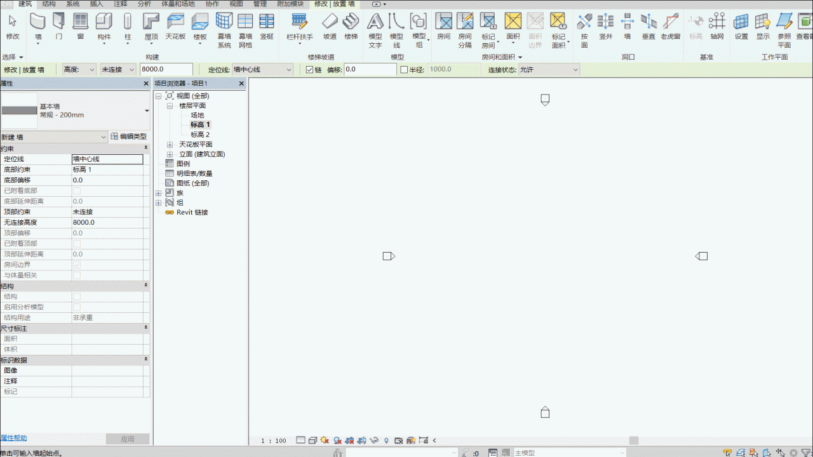
Task: Click the 墙 (Wall) tool icon
Action: coord(38,27)
